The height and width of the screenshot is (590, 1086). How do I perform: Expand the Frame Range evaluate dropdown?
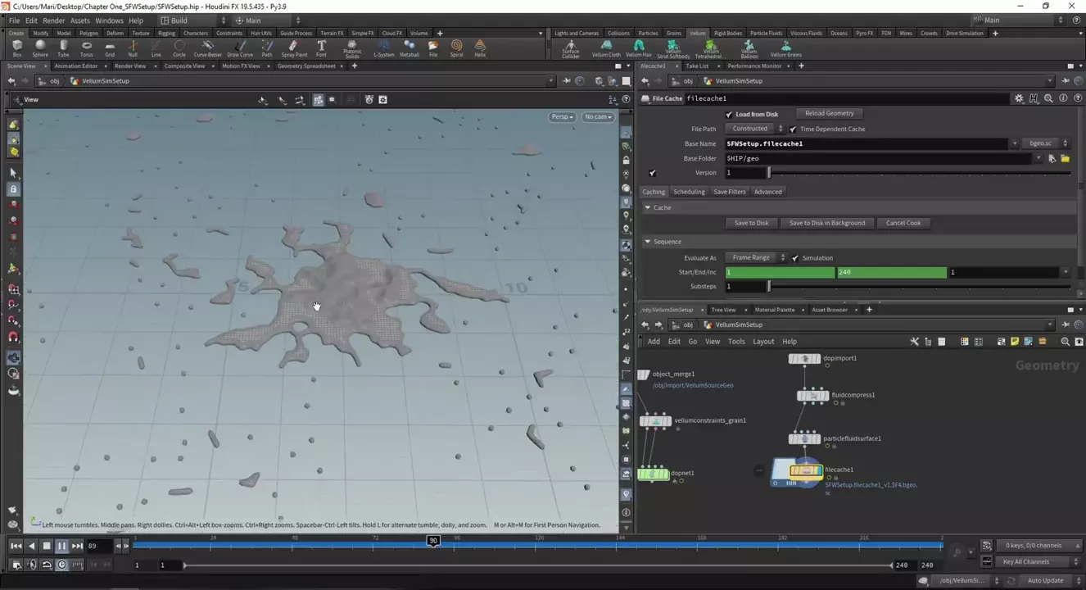point(755,258)
